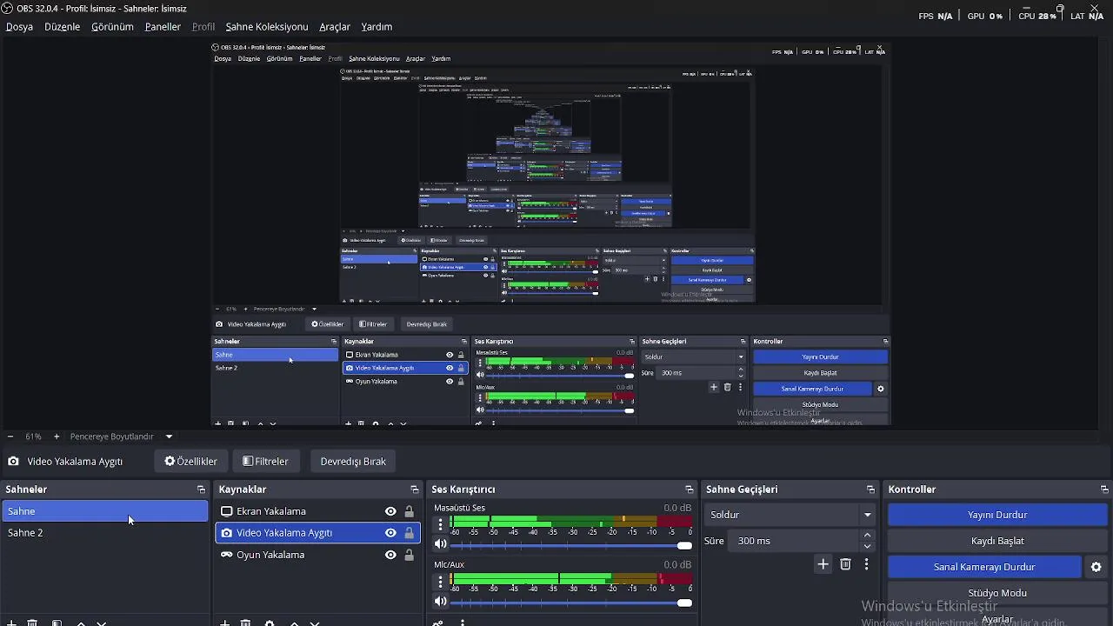Lock the Ekran Yakalama source
Screen dimensions: 1113x626
click(409, 511)
